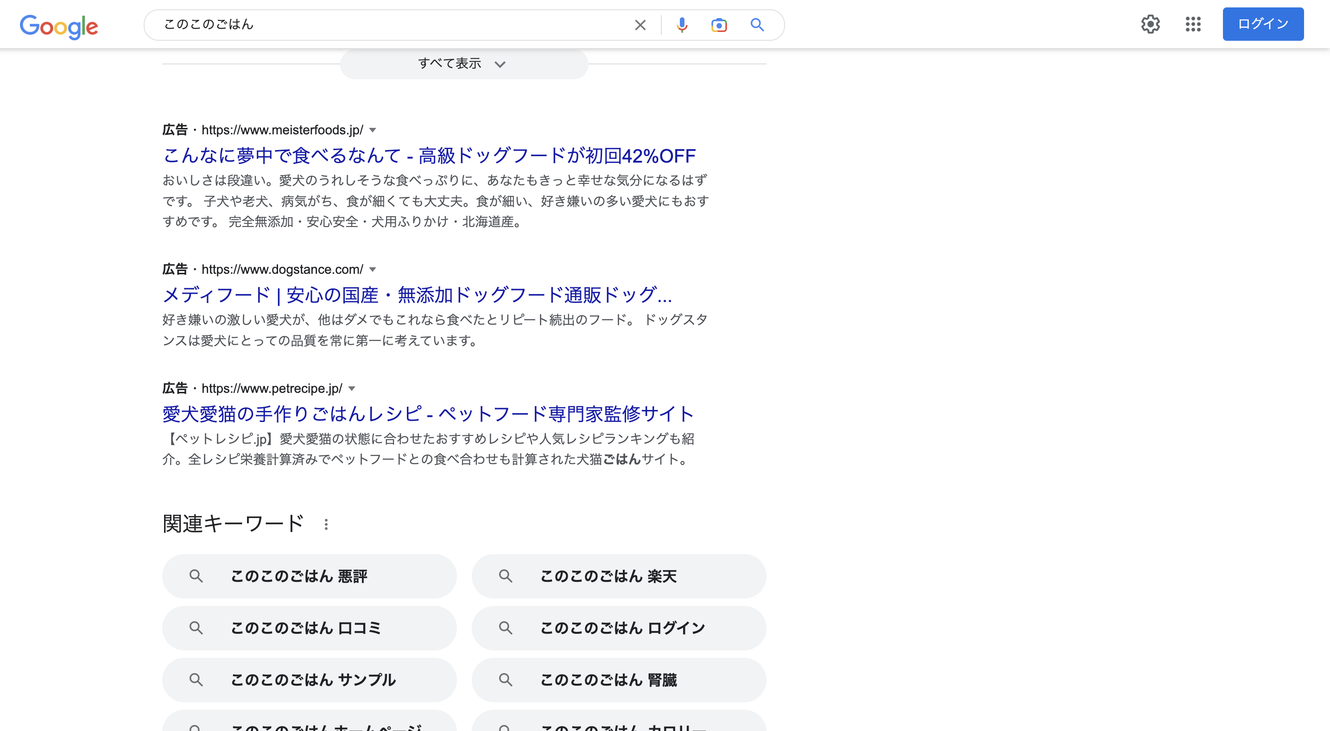Select related search このこのごはん 腎臓
This screenshot has width=1330, height=731.
[x=619, y=680]
